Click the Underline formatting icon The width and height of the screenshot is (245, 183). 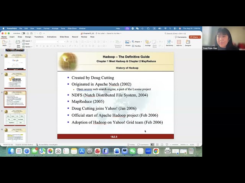click(x=44, y=46)
